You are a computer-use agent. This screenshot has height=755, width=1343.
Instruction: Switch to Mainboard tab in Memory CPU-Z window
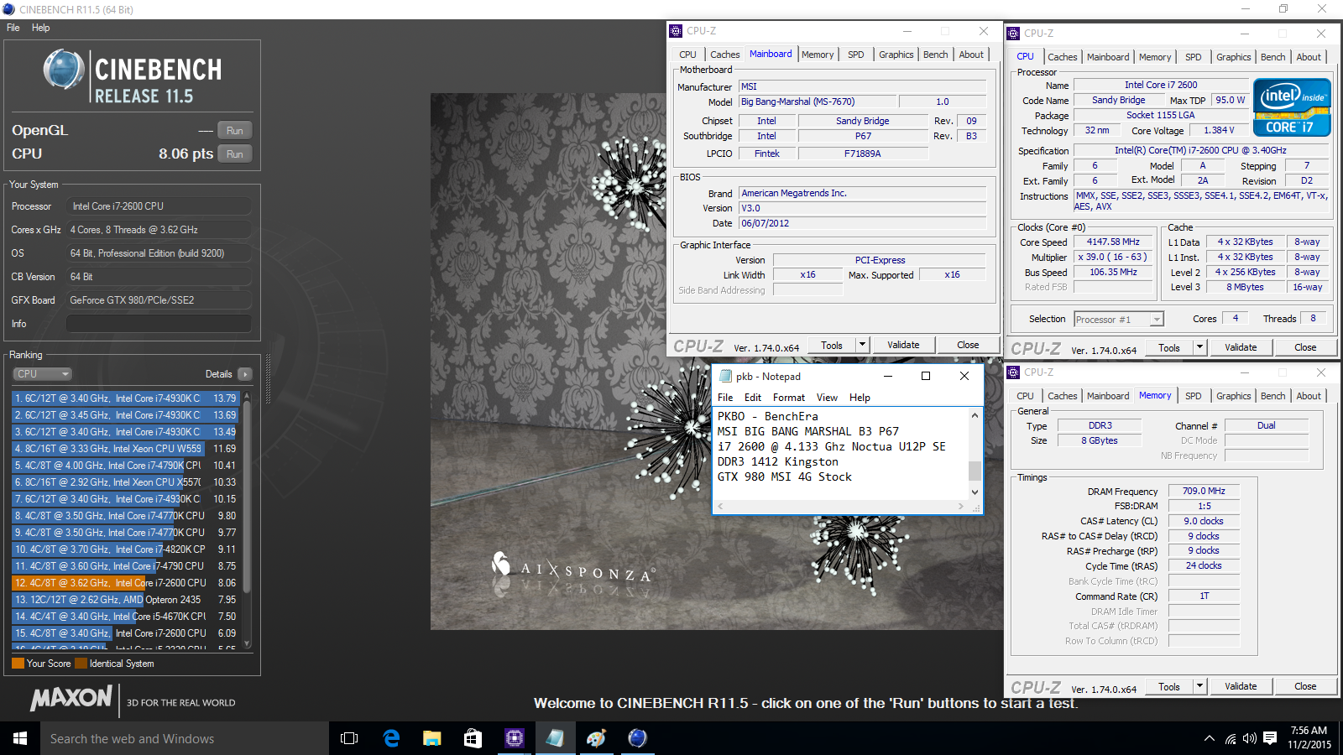1108,396
